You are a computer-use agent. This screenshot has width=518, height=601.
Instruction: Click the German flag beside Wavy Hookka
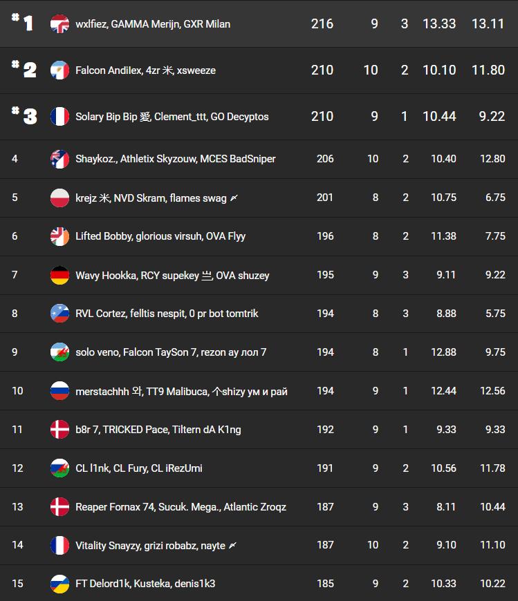pyautogui.click(x=59, y=275)
